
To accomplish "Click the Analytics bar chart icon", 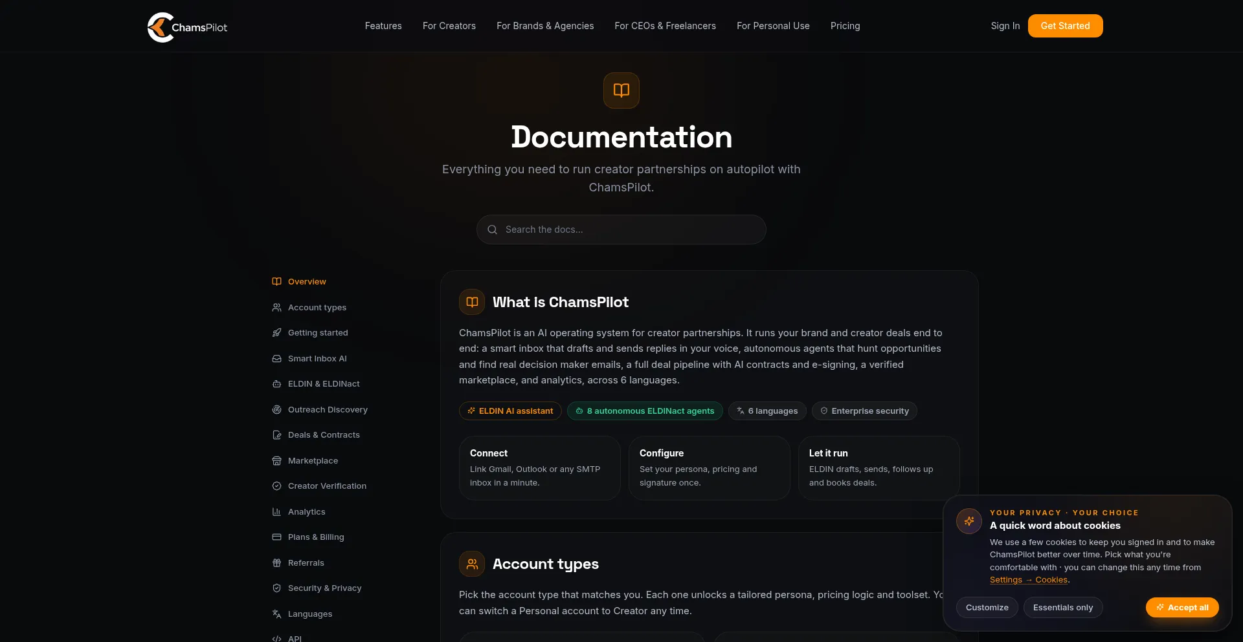I will point(276,511).
